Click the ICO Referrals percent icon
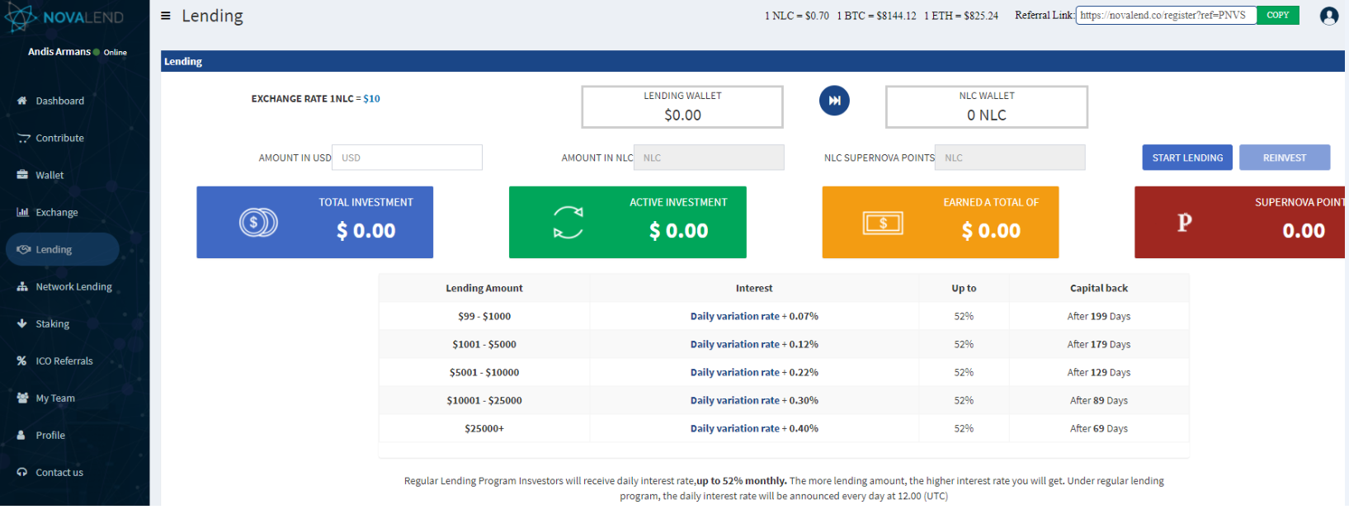This screenshot has width=1349, height=514. pyautogui.click(x=22, y=361)
